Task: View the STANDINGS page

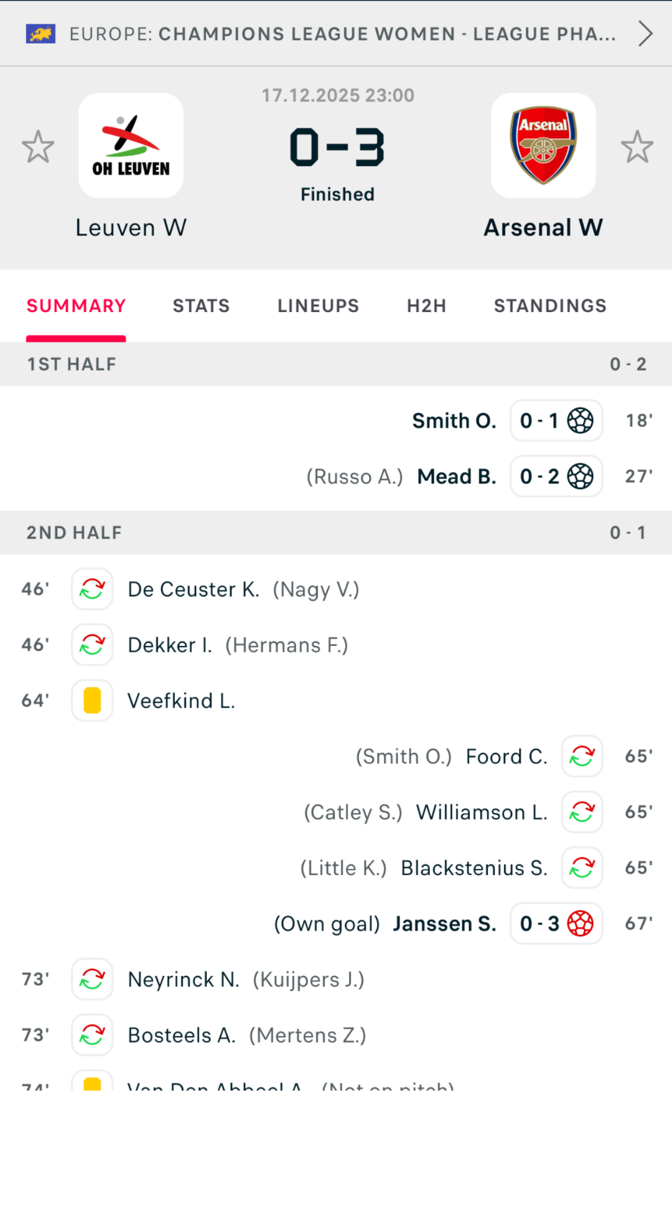Action: (x=549, y=306)
